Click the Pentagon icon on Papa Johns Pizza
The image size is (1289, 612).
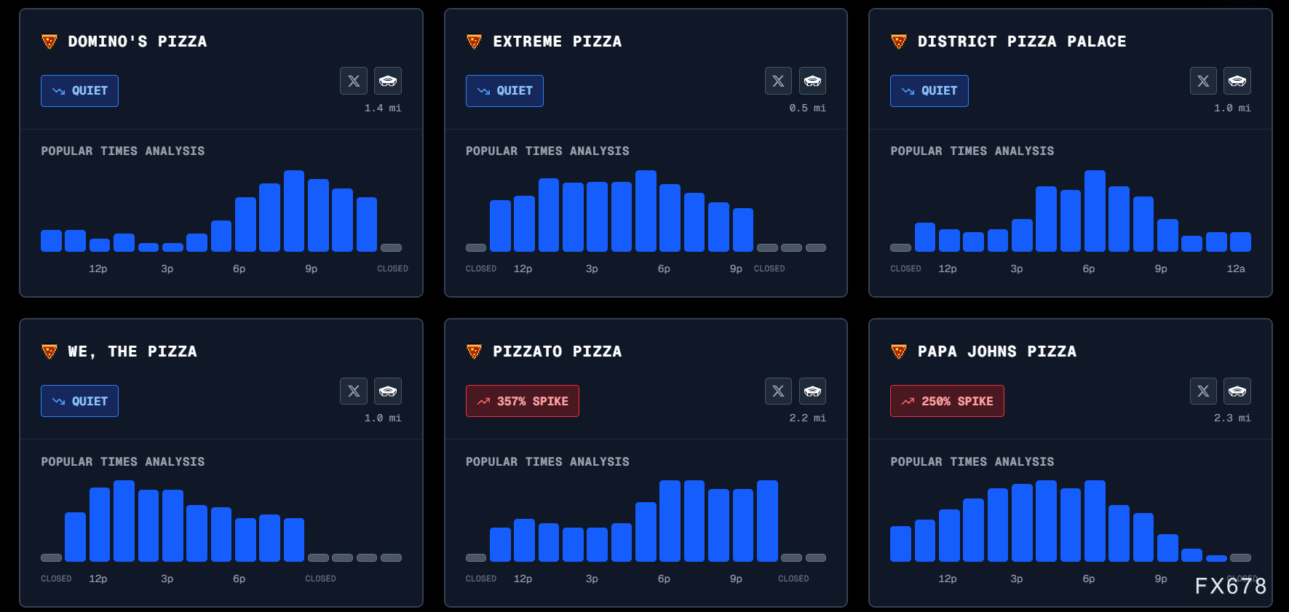pos(1237,391)
